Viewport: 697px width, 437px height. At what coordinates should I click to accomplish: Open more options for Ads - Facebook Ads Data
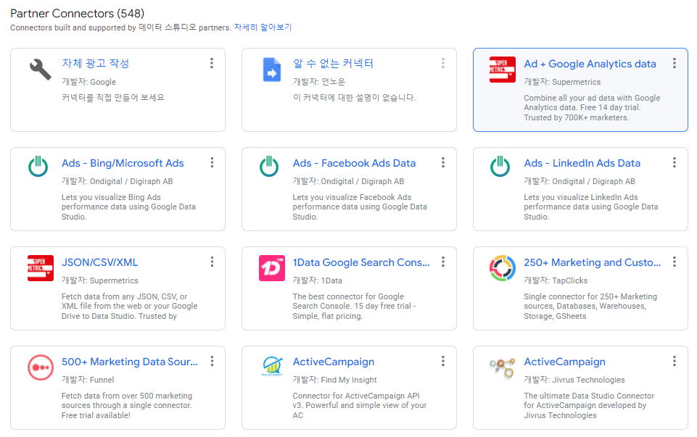pyautogui.click(x=442, y=162)
